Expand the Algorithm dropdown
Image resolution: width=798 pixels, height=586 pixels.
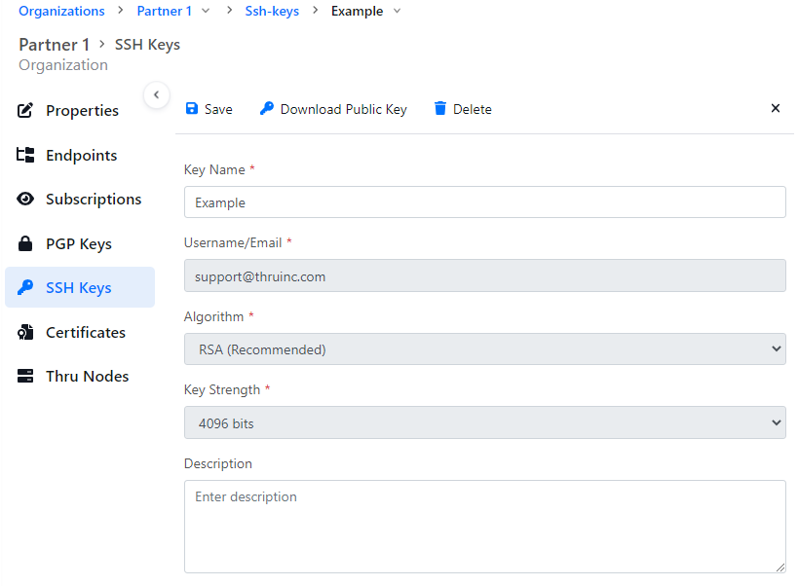pyautogui.click(x=484, y=349)
